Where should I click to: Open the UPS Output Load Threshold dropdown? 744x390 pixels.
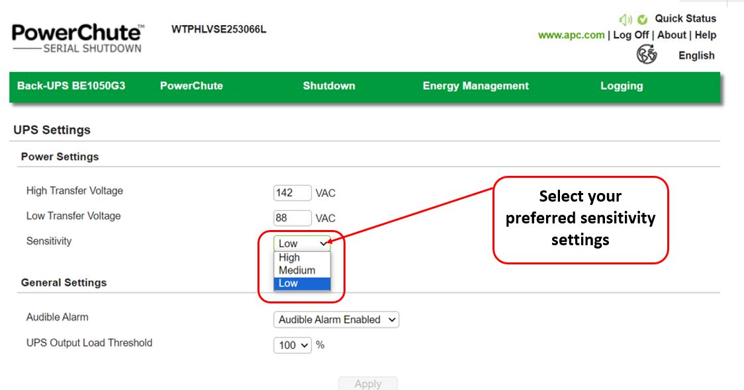[293, 345]
